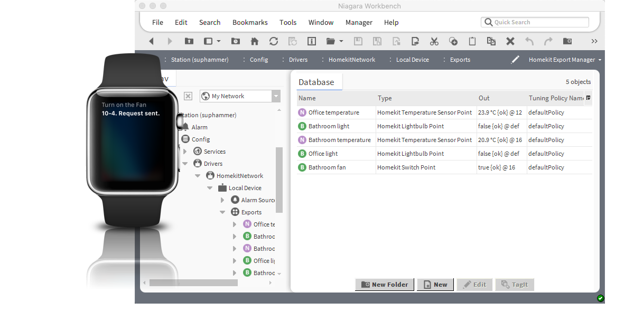This screenshot has height=330, width=634.
Task: Click the Paste clipboard icon
Action: pyautogui.click(x=472, y=41)
